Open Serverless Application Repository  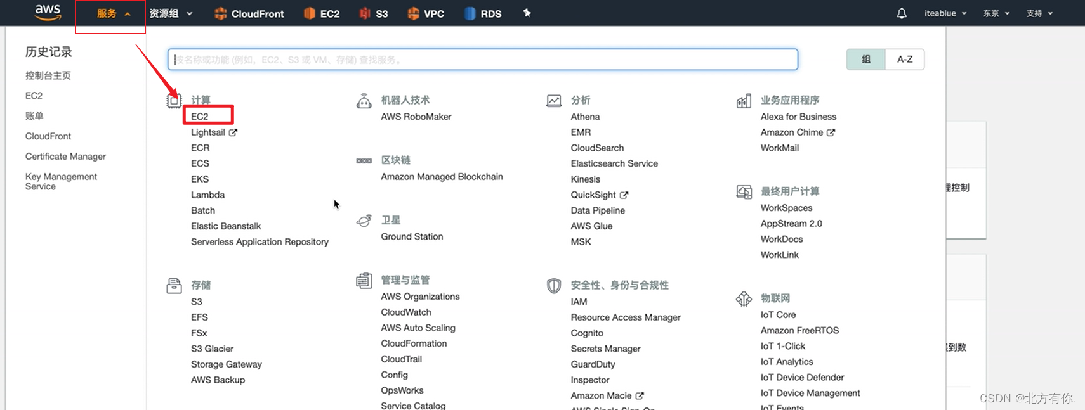[x=260, y=242]
